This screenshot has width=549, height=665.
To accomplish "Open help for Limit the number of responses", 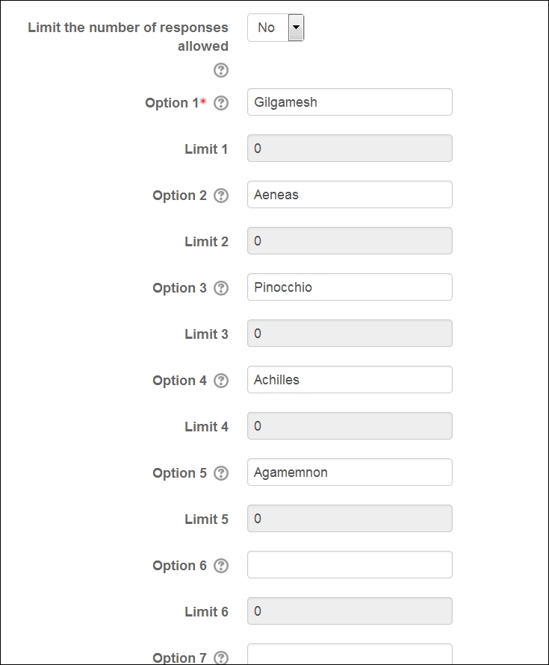I will pyautogui.click(x=221, y=70).
